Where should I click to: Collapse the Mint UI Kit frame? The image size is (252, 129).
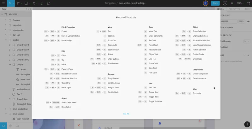click(x=2, y=14)
